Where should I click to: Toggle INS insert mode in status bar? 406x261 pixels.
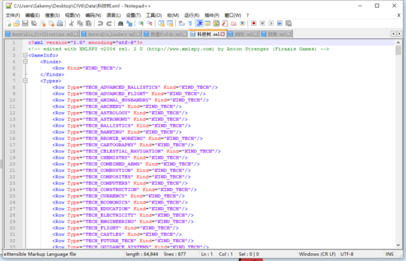[389, 254]
